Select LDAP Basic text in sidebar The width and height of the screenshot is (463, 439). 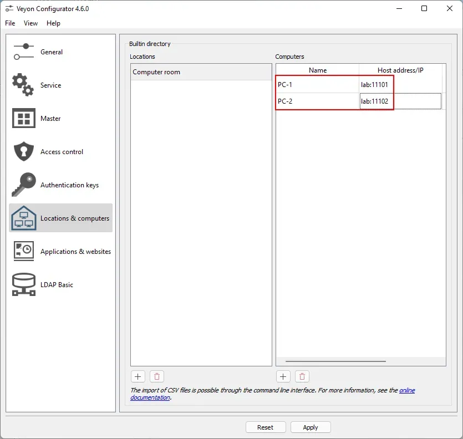pyautogui.click(x=57, y=285)
